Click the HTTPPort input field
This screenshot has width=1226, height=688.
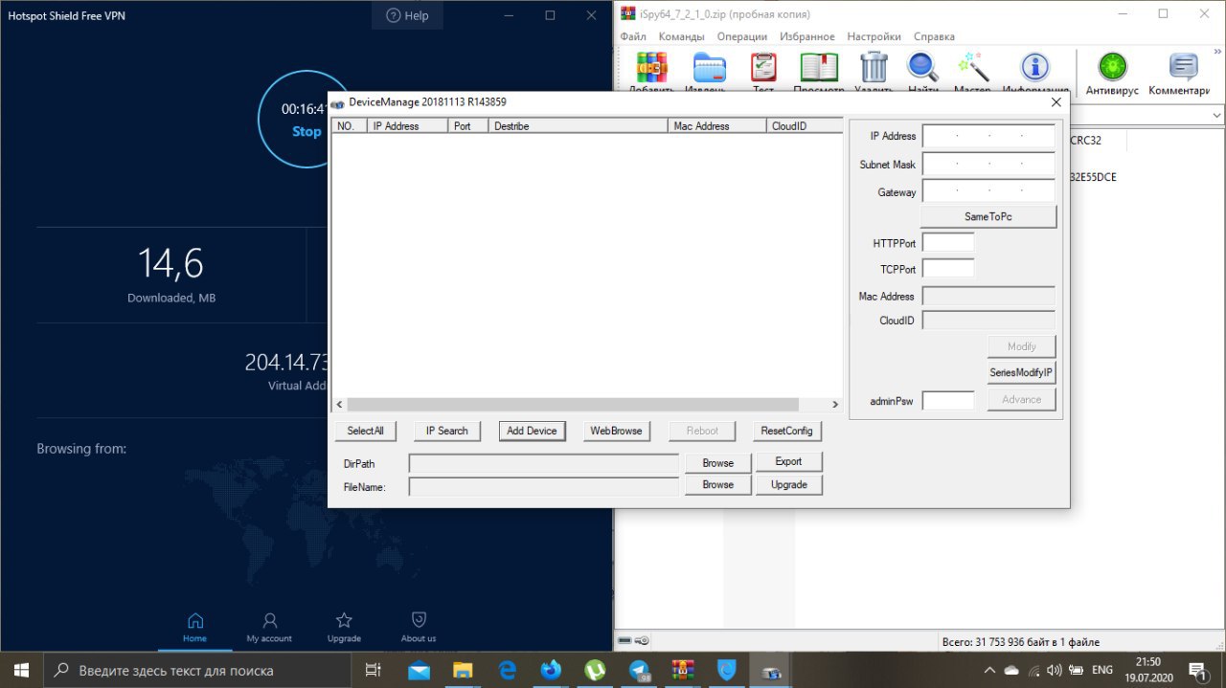[x=948, y=243]
